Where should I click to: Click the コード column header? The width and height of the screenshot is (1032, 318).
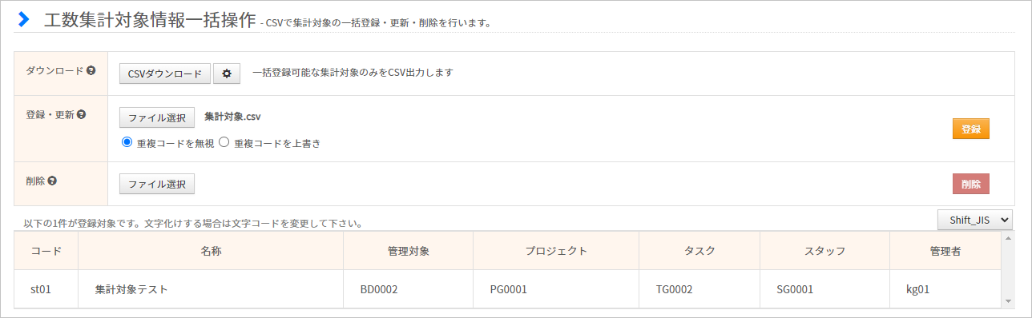46,251
